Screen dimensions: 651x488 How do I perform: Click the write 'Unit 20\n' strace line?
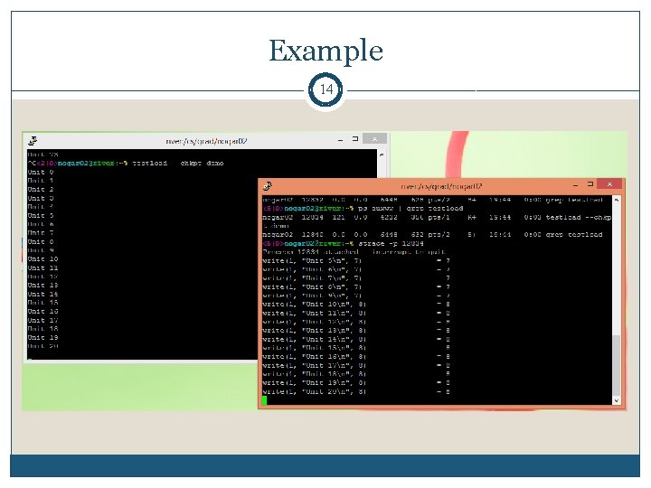[356, 391]
